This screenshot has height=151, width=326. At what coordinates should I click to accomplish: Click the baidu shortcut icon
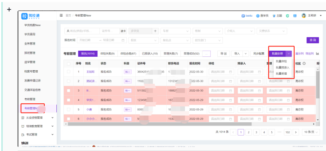click(243, 16)
